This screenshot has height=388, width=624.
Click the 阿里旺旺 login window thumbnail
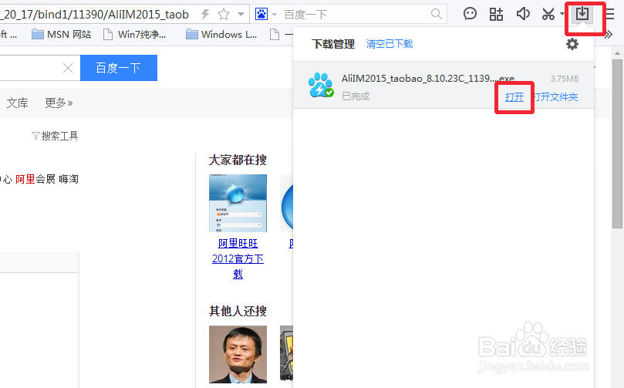pos(238,203)
